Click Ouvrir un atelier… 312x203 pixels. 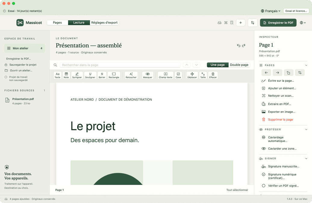[x=18, y=70]
